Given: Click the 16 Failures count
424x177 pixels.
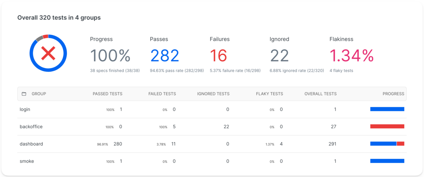Looking at the screenshot, I should (x=218, y=56).
